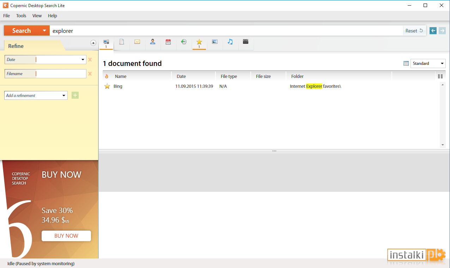Sort results by File type column

coord(229,76)
